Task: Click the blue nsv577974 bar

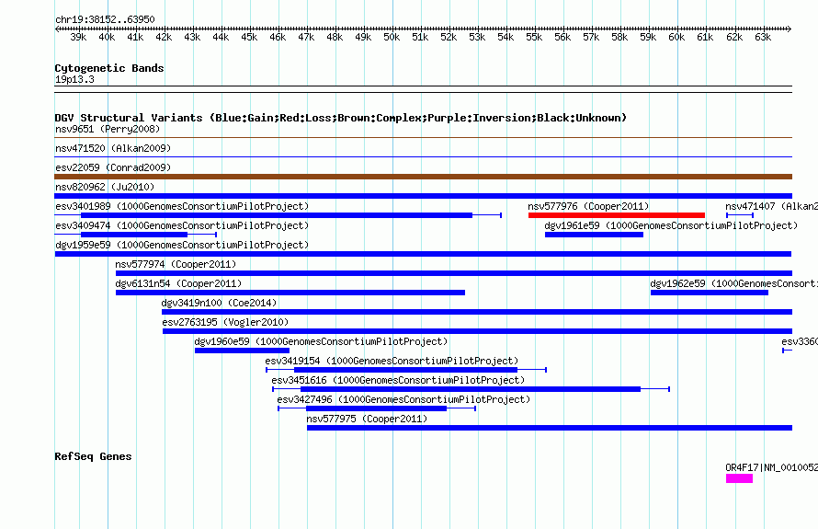Action: click(454, 273)
